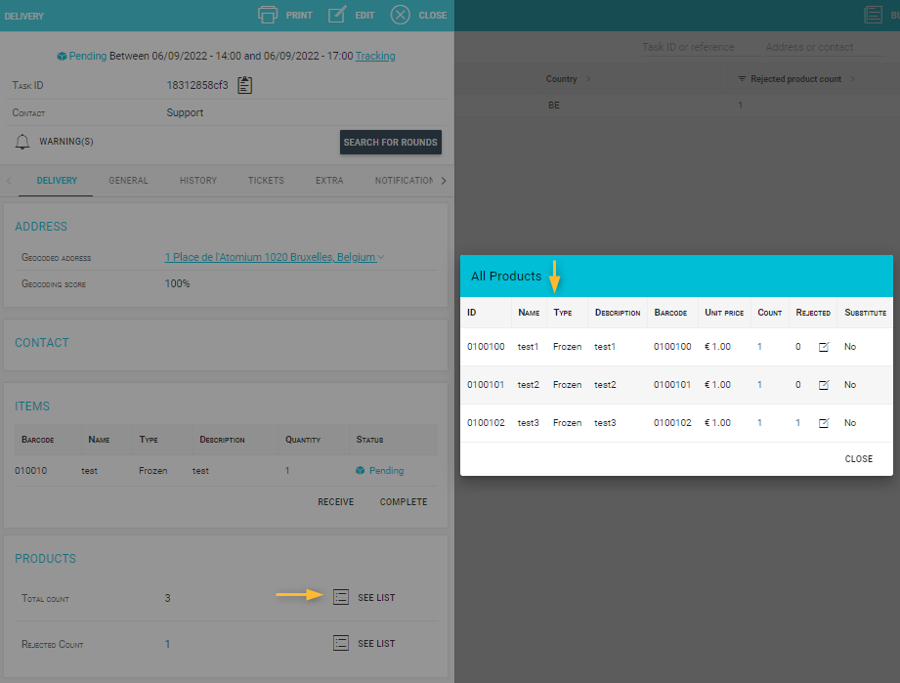900x683 pixels.
Task: Click the Receive button
Action: (x=336, y=501)
